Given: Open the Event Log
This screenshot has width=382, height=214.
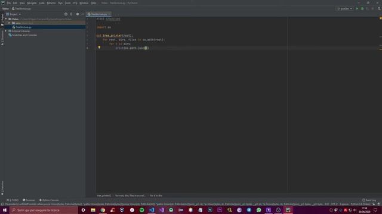Looking at the screenshot, I should (x=369, y=200).
